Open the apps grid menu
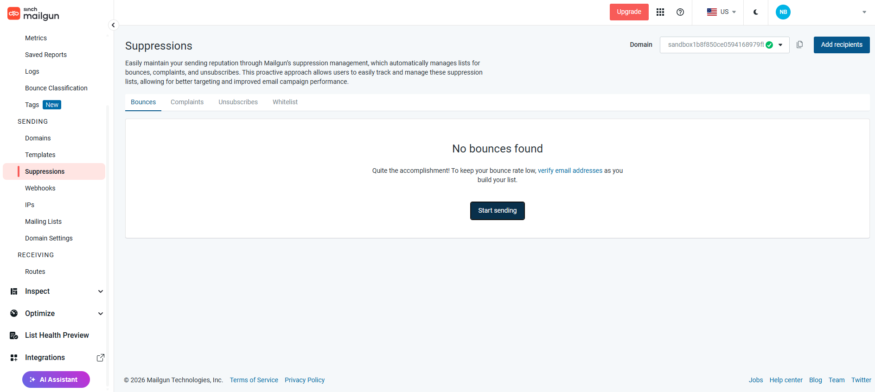 pos(660,12)
